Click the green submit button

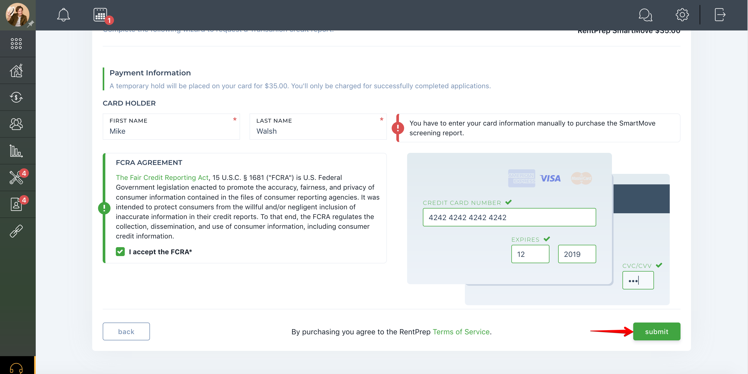[x=657, y=331]
